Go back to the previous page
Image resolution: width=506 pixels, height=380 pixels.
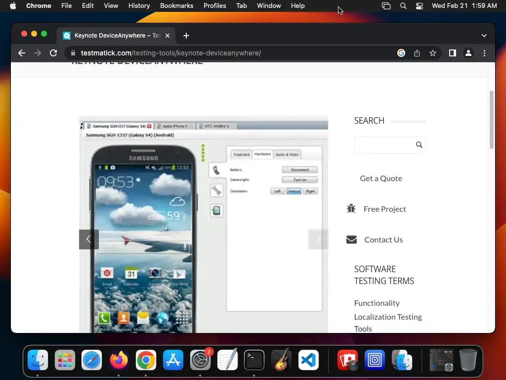22,53
